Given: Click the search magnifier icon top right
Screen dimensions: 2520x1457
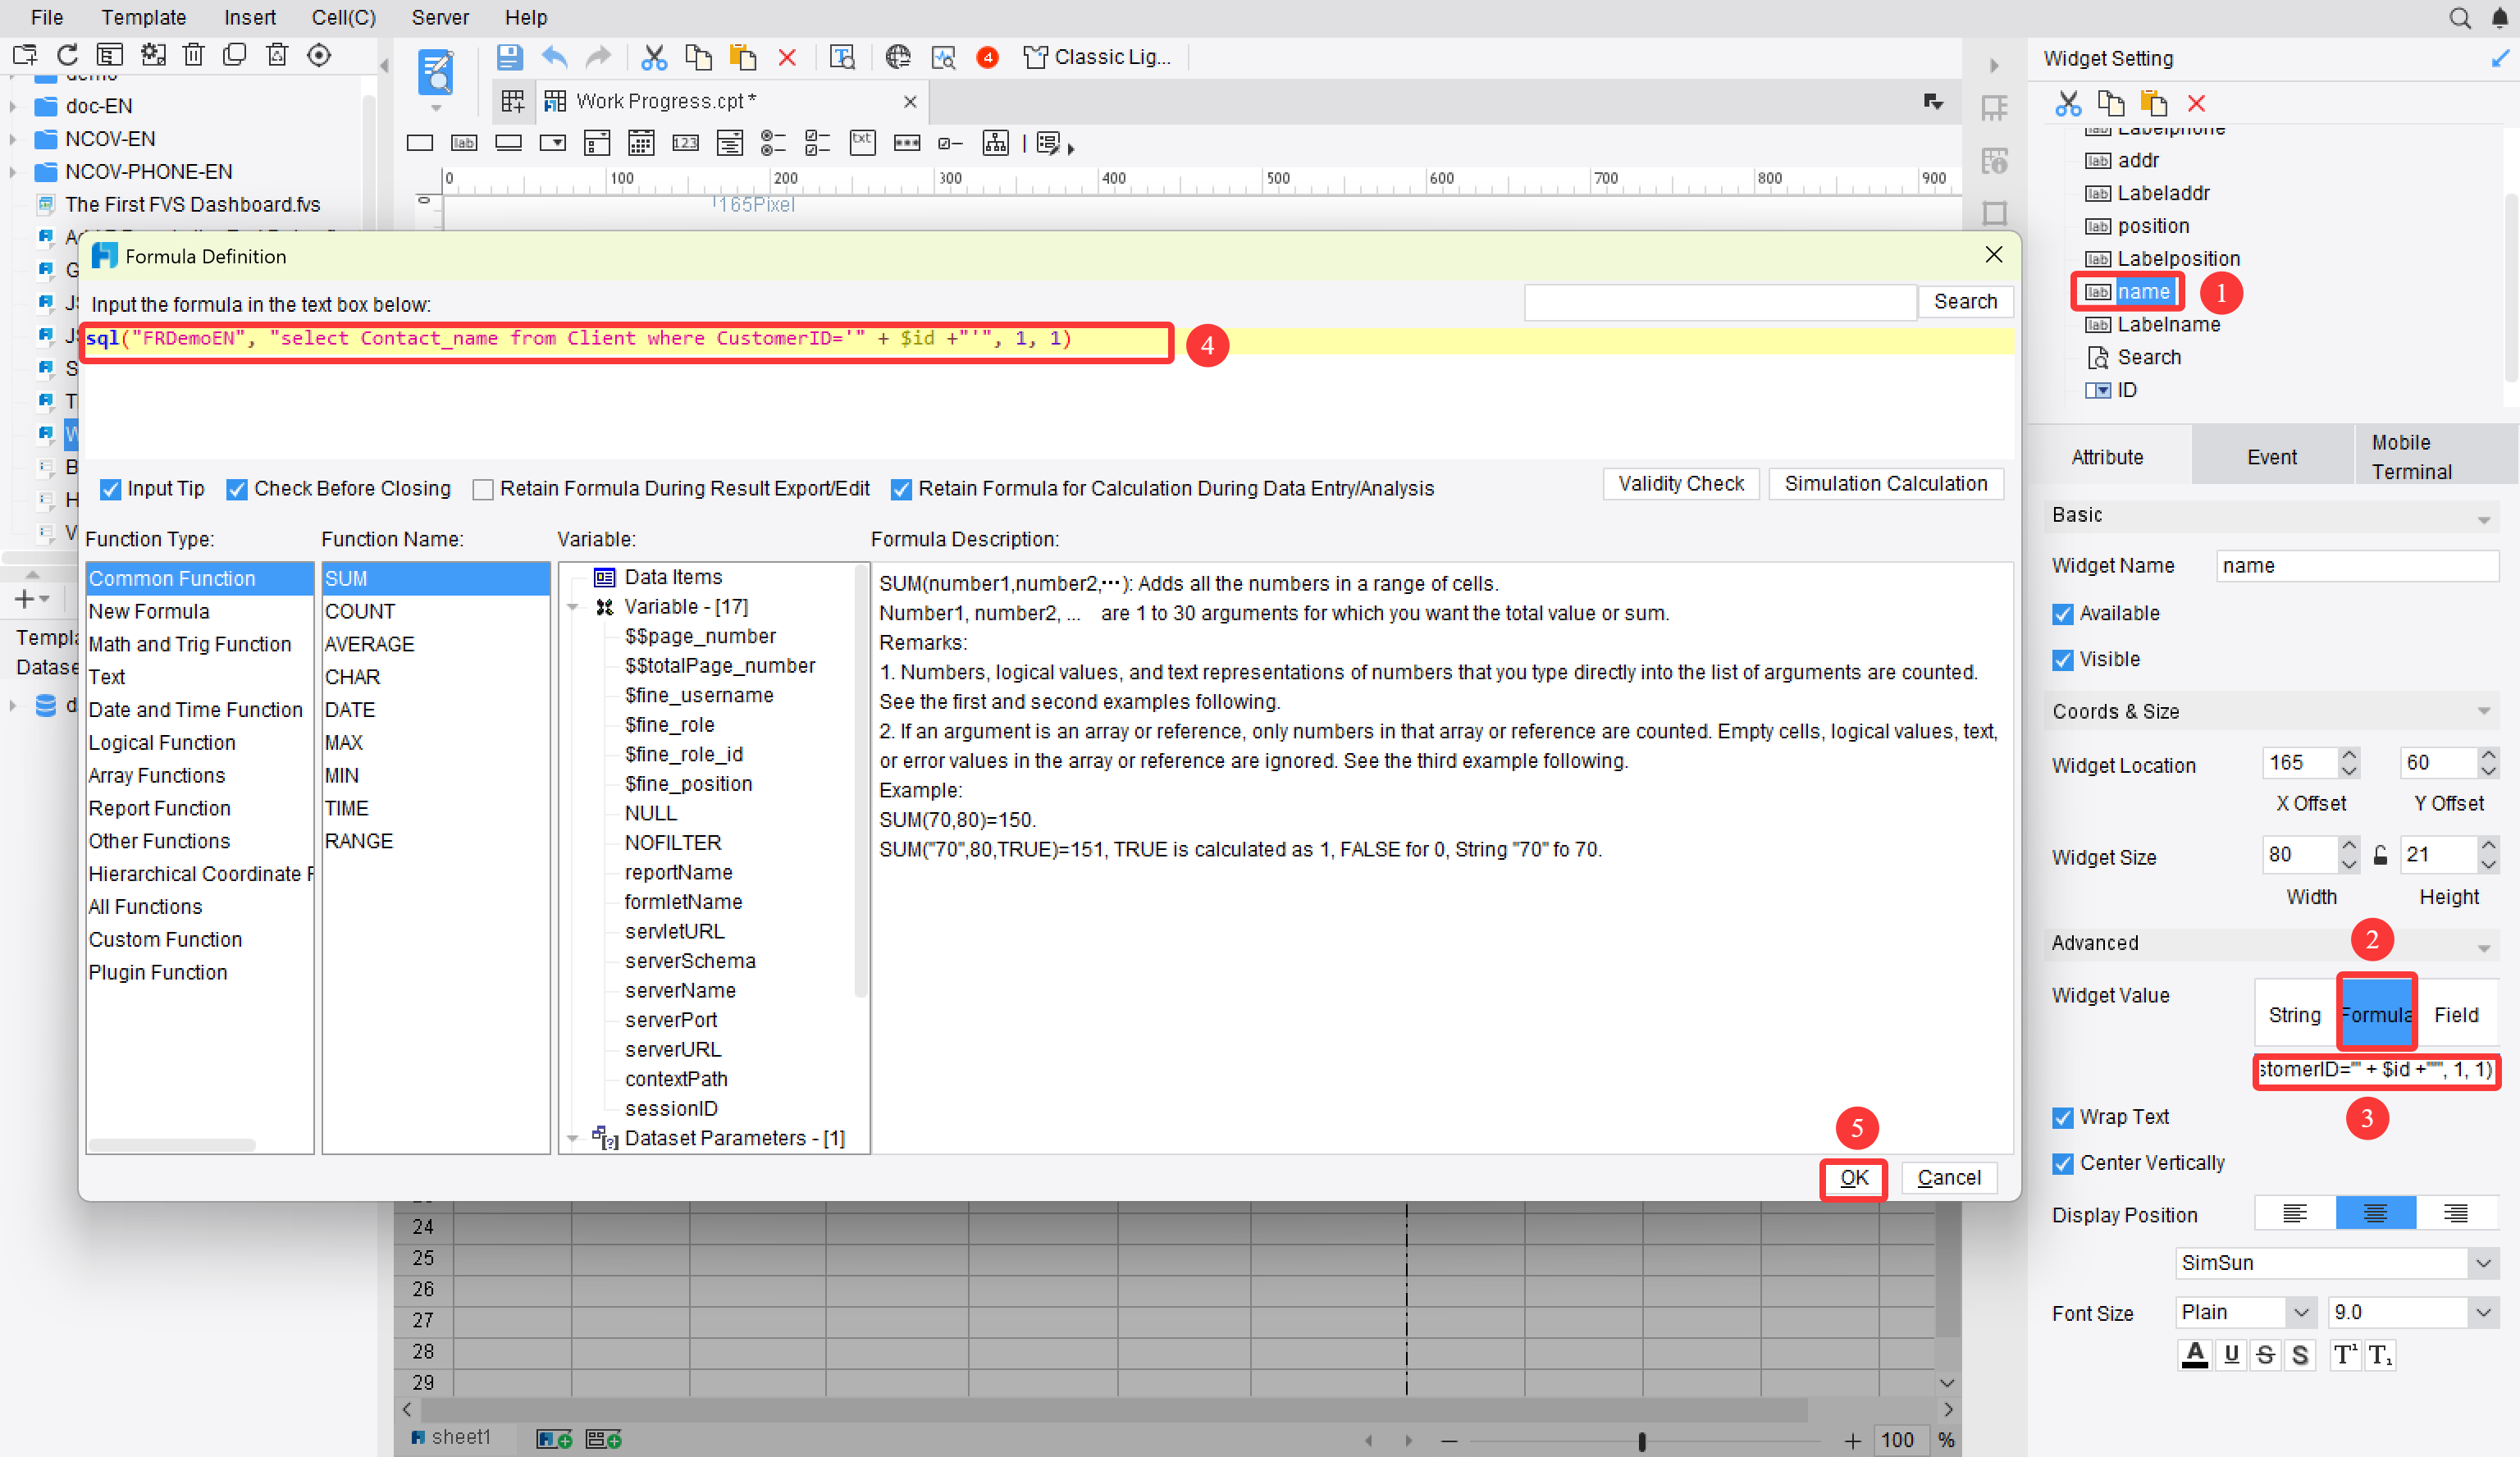Looking at the screenshot, I should pyautogui.click(x=2459, y=18).
